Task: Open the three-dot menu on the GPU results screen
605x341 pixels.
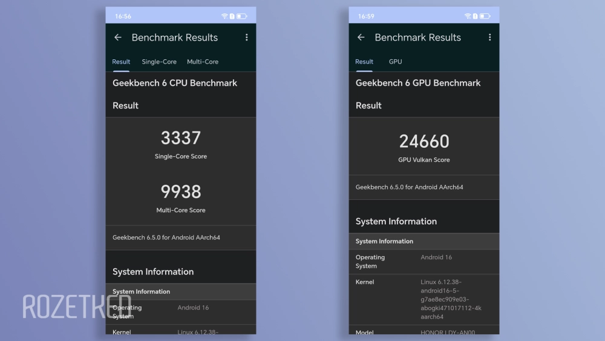Action: point(489,38)
